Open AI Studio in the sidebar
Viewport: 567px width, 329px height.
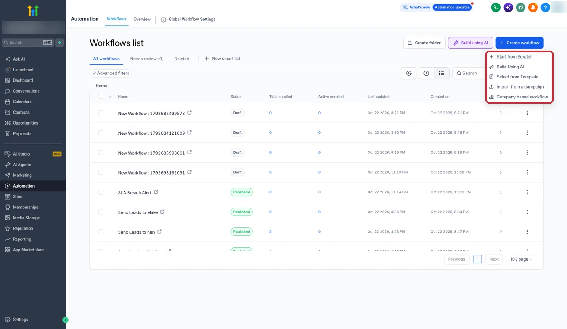pyautogui.click(x=33, y=154)
